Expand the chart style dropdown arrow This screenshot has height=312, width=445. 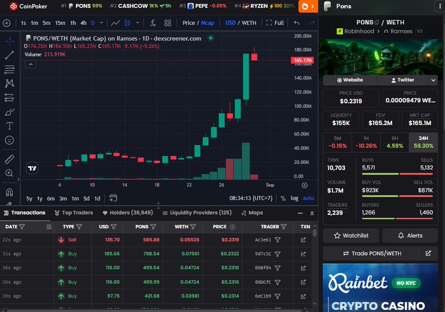tap(137, 23)
